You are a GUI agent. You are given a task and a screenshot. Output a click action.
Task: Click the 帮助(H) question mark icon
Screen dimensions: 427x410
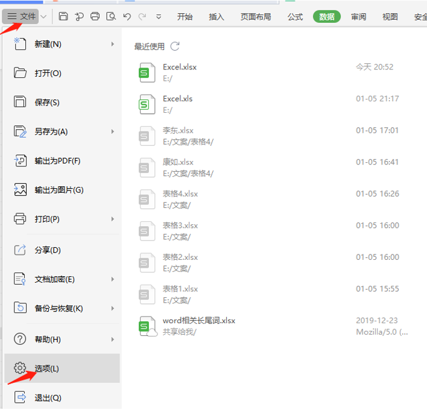pyautogui.click(x=20, y=339)
